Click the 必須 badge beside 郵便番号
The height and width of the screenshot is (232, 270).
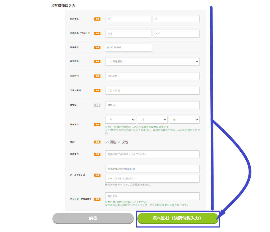coord(97,48)
